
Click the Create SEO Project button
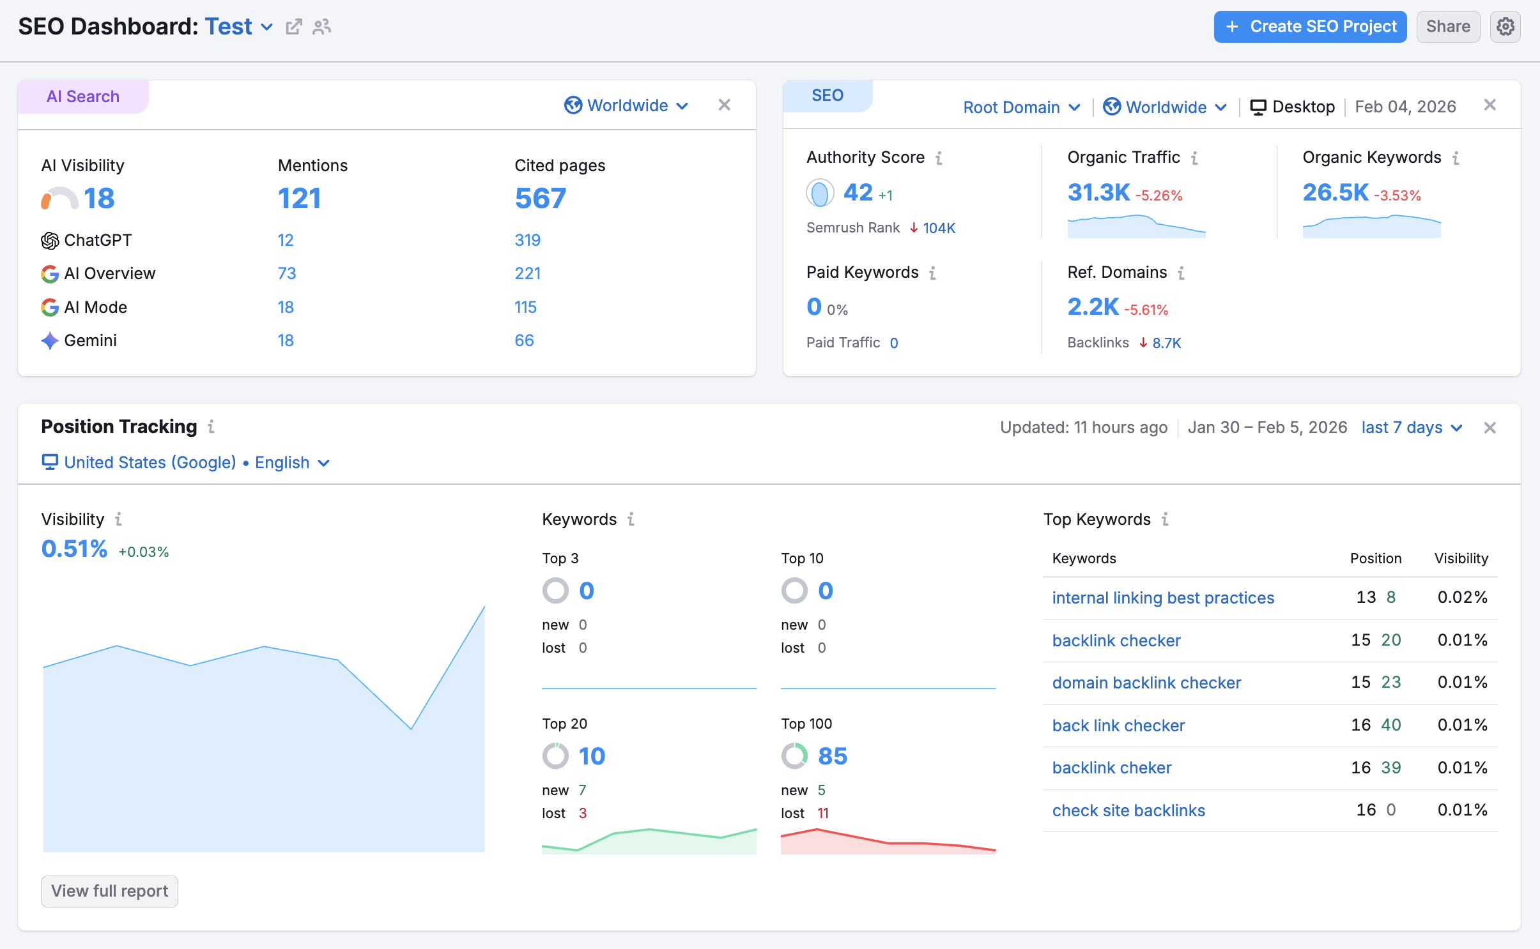[x=1309, y=26]
